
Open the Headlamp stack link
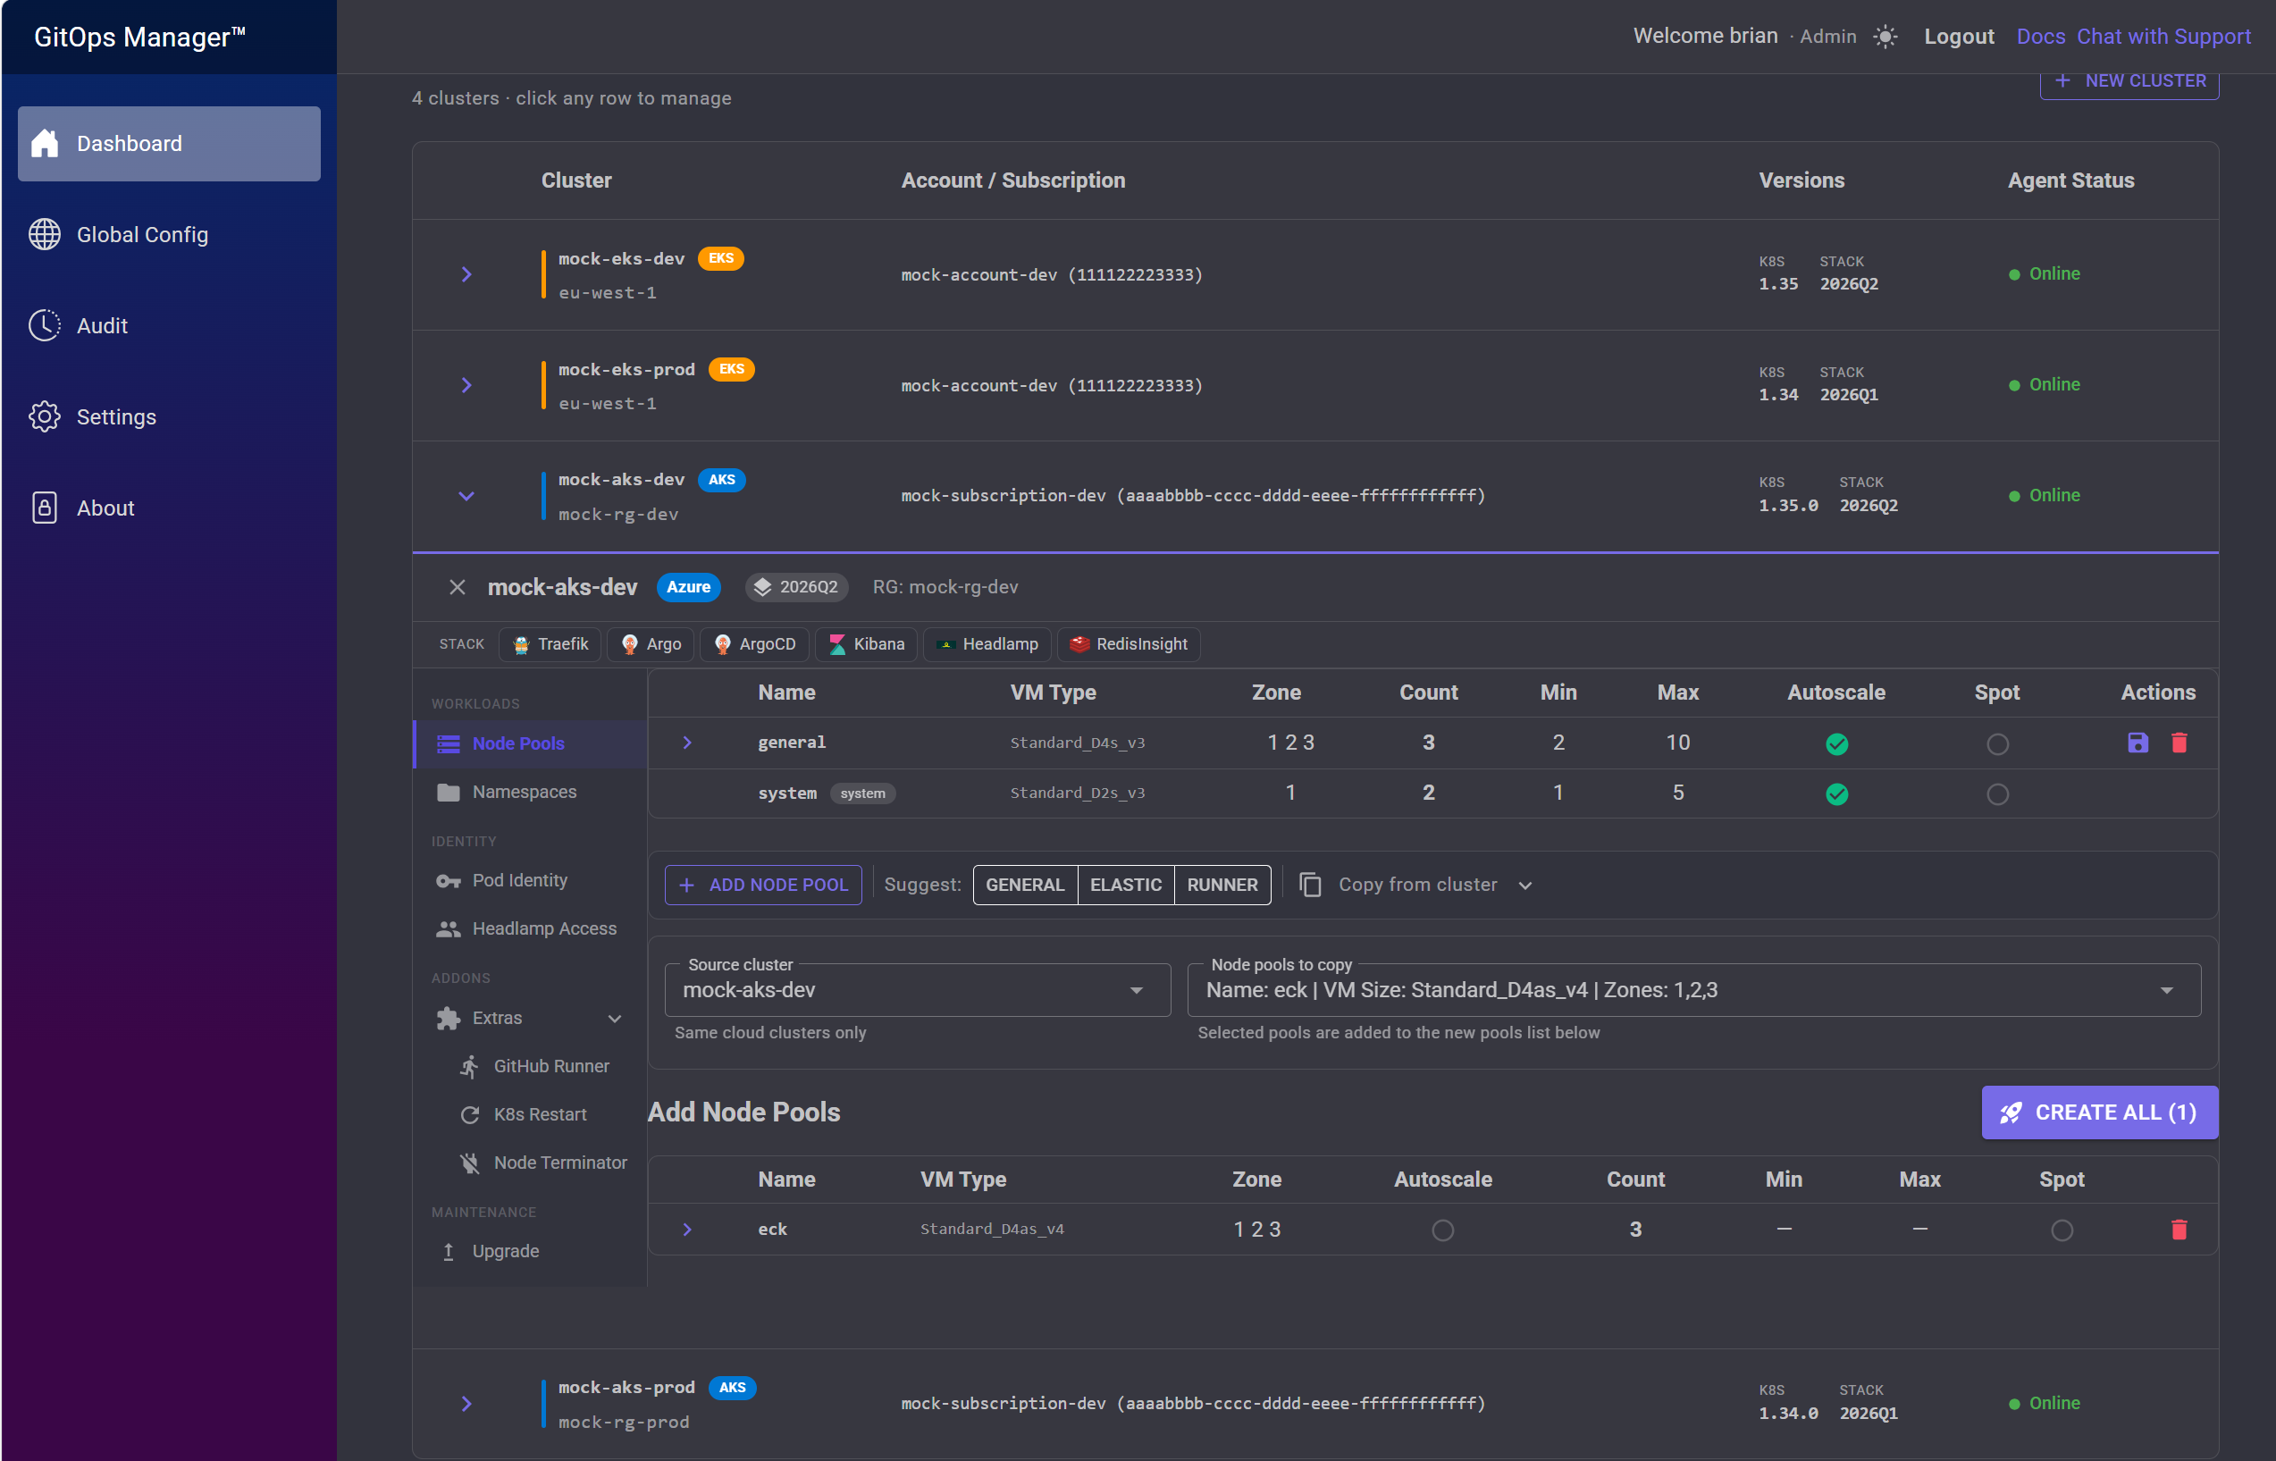click(987, 644)
